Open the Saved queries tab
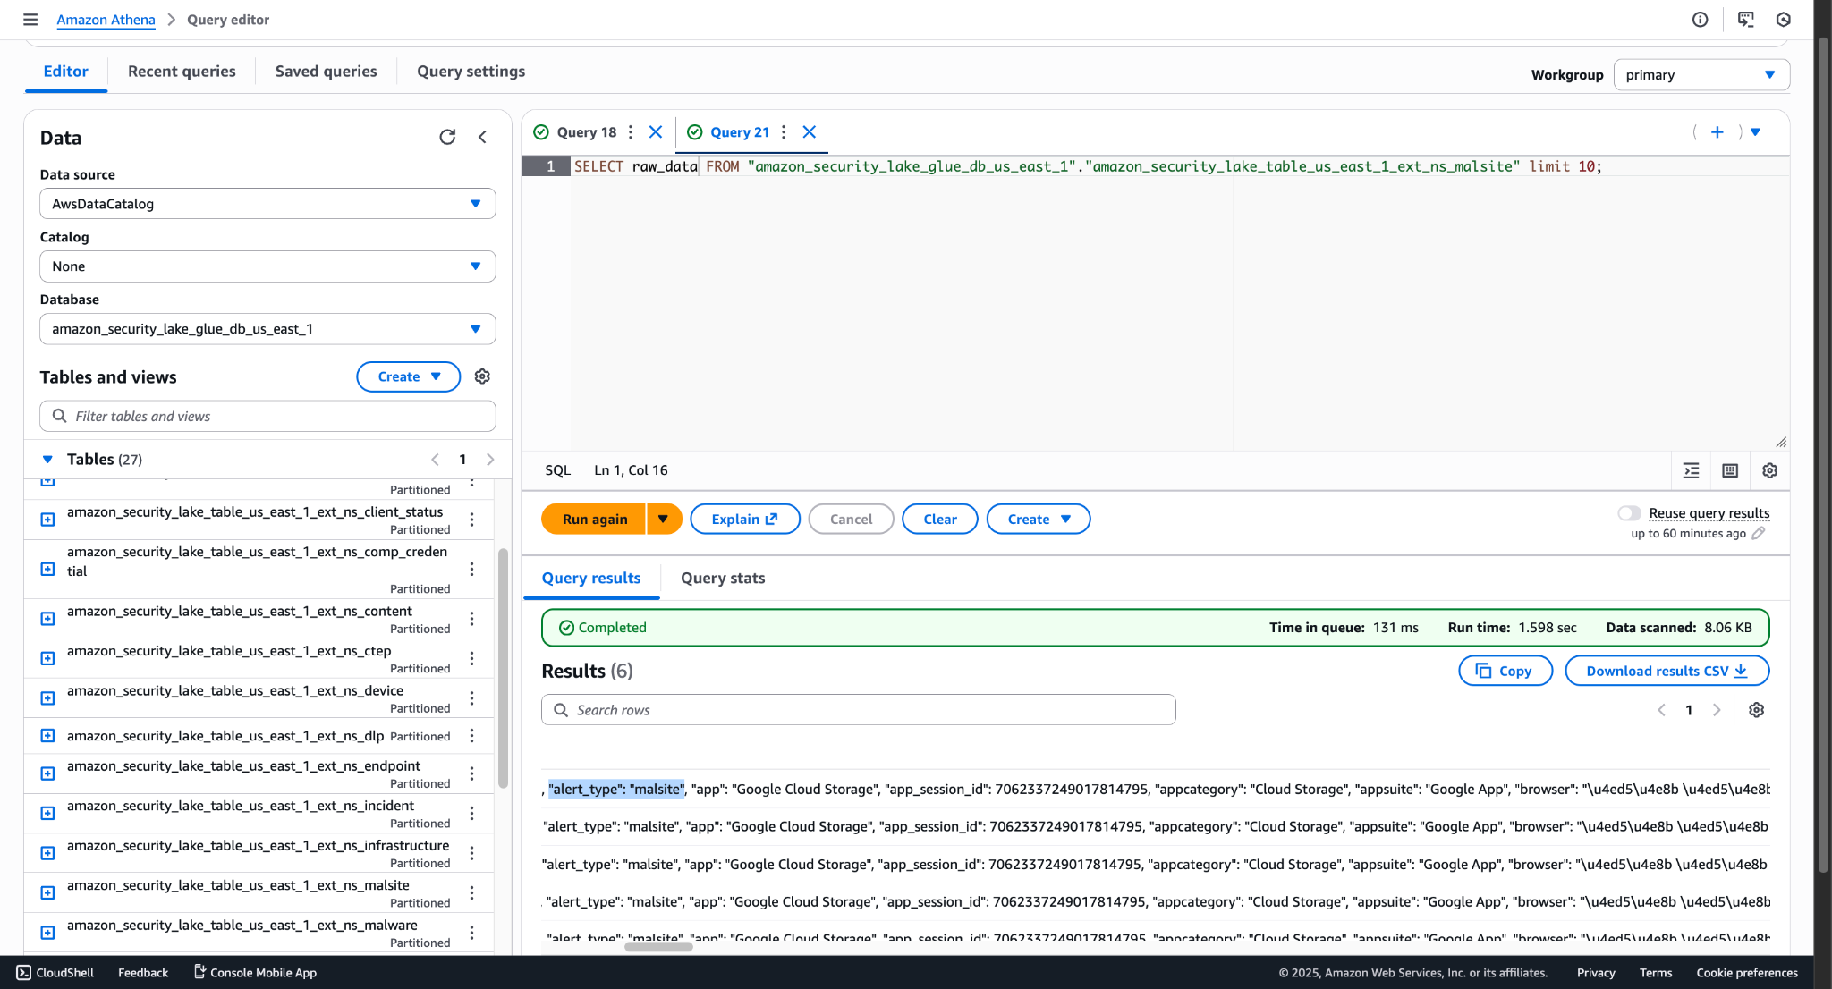The width and height of the screenshot is (1832, 989). 326,72
